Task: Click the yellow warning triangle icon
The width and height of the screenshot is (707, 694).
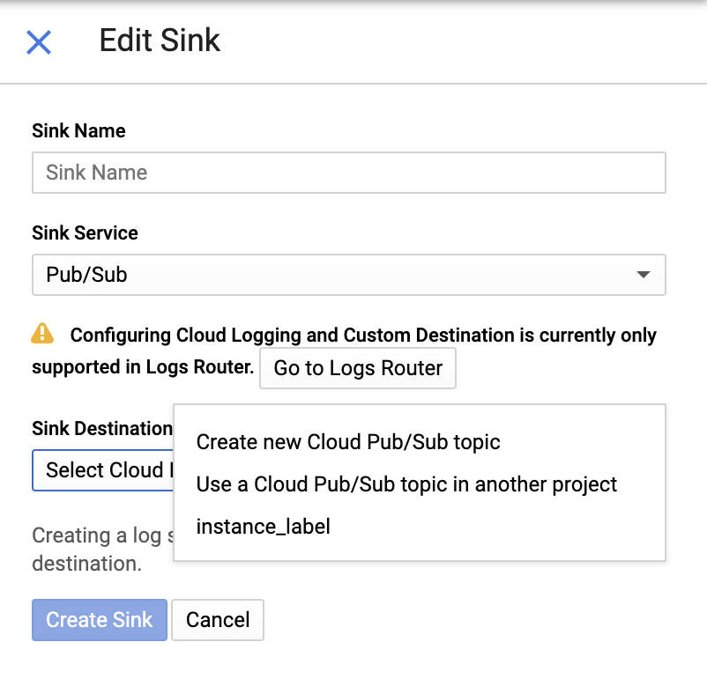Action: (42, 334)
